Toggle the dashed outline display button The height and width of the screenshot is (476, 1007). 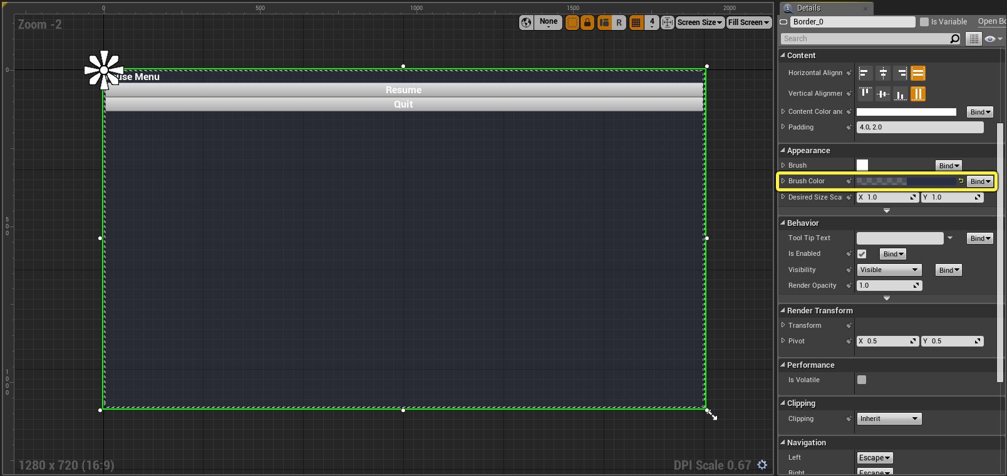pos(572,23)
